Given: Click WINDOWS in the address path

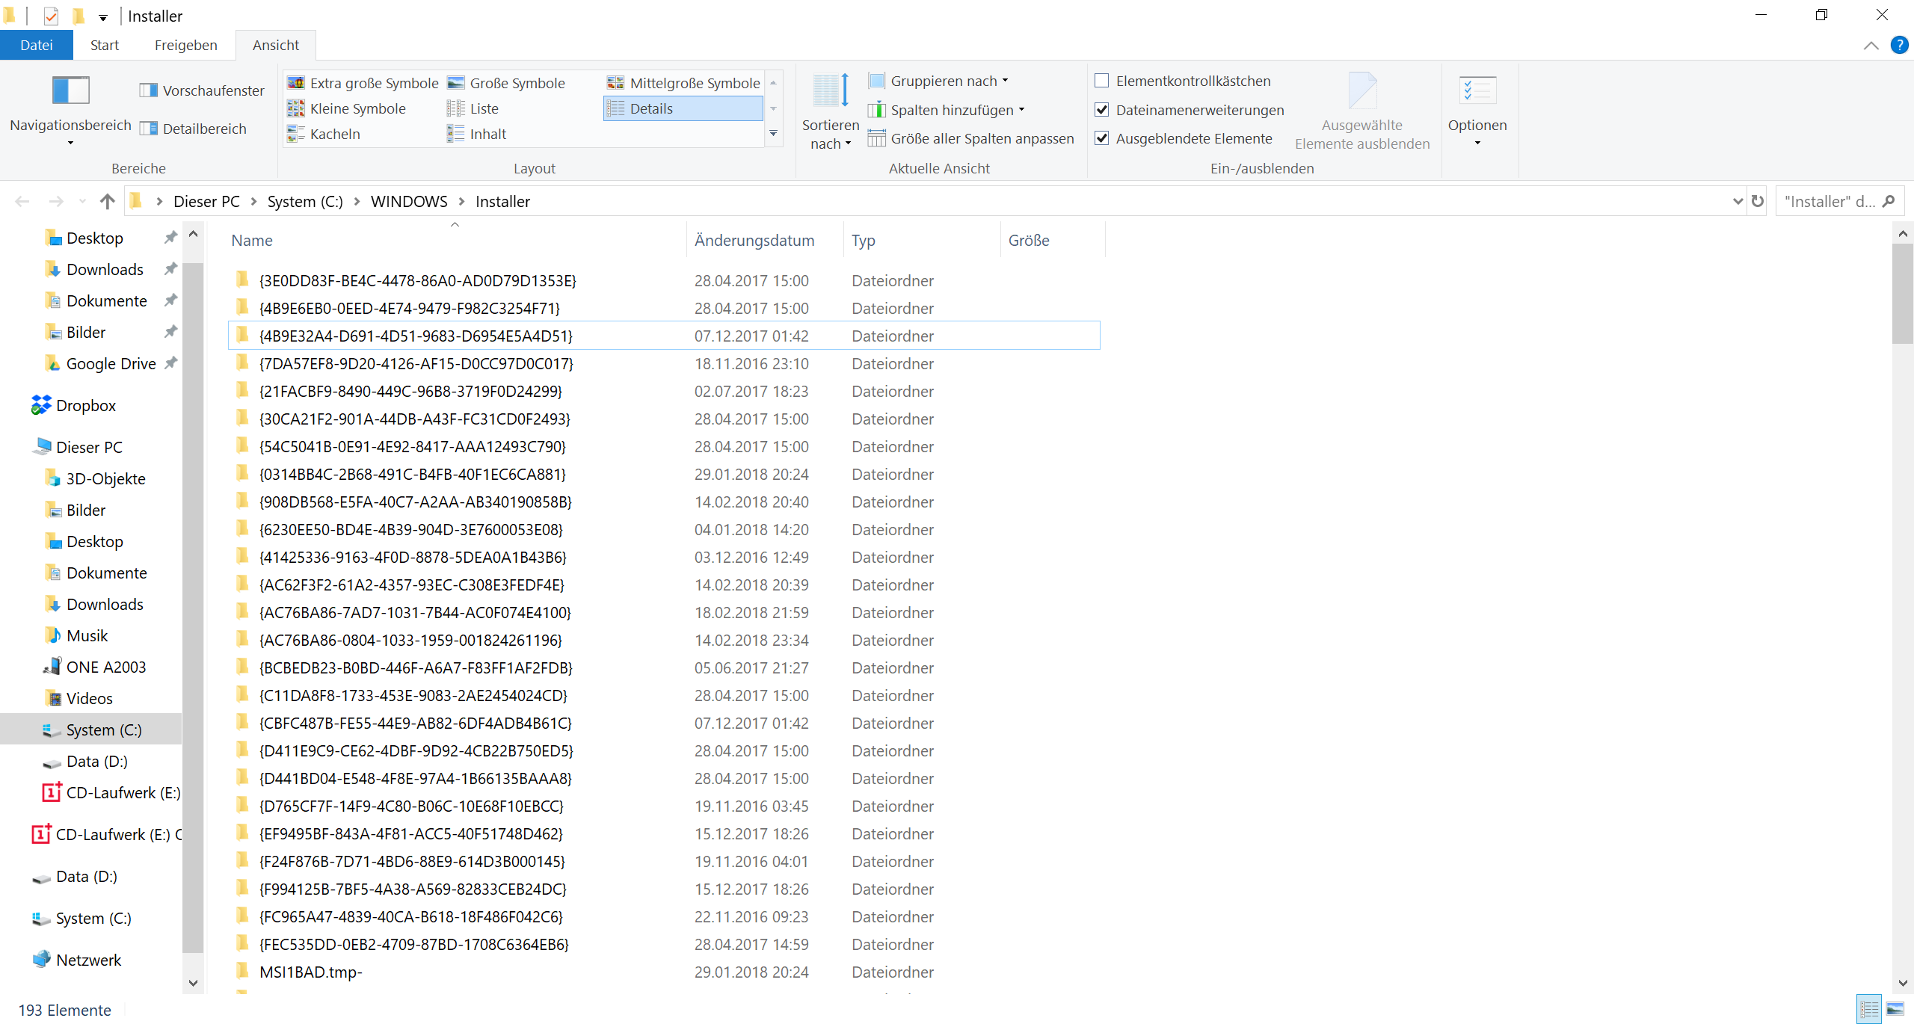Looking at the screenshot, I should pyautogui.click(x=409, y=201).
